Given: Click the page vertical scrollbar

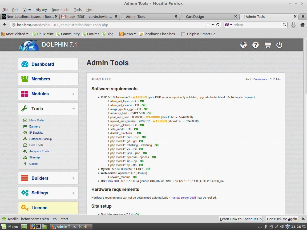Looking at the screenshot, I should tap(305, 67).
